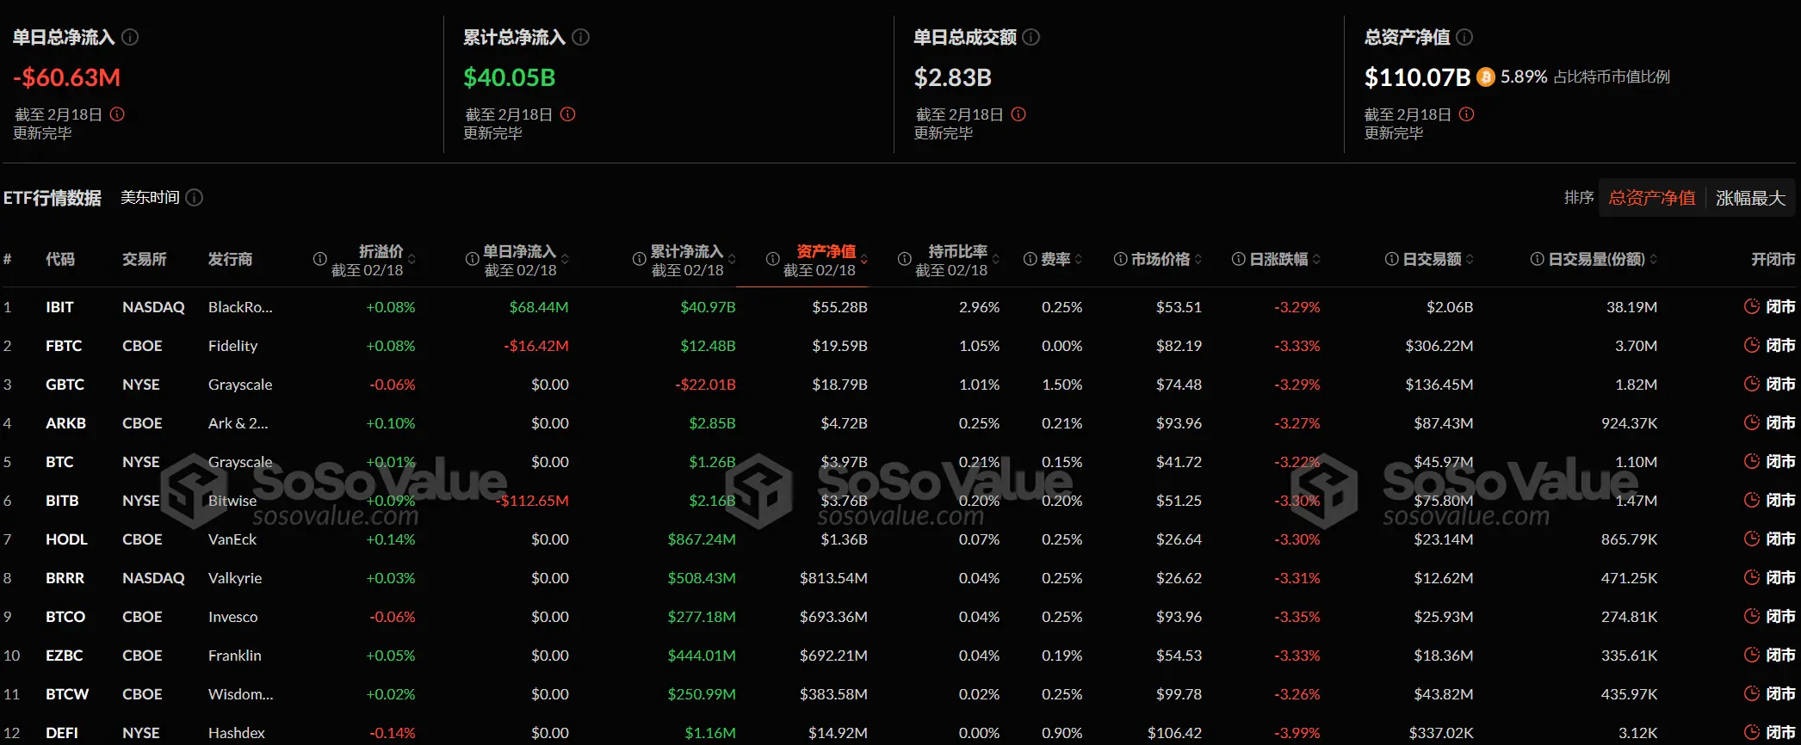Click info icon next to 总资产净值
1801x745 pixels.
coord(1464,37)
